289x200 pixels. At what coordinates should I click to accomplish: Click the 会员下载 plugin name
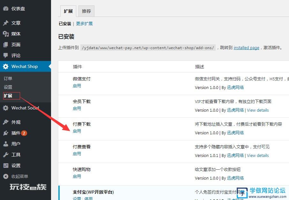point(82,101)
